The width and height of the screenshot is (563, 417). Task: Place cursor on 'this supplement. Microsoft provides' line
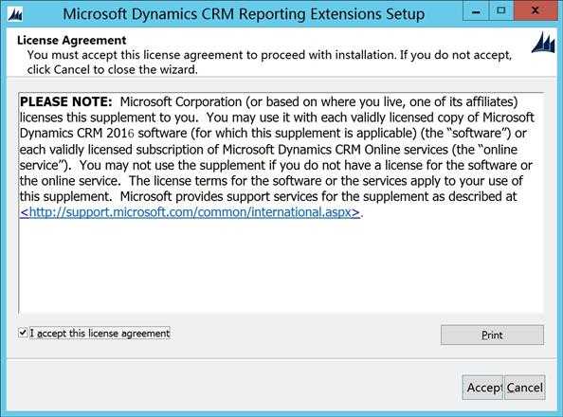268,196
